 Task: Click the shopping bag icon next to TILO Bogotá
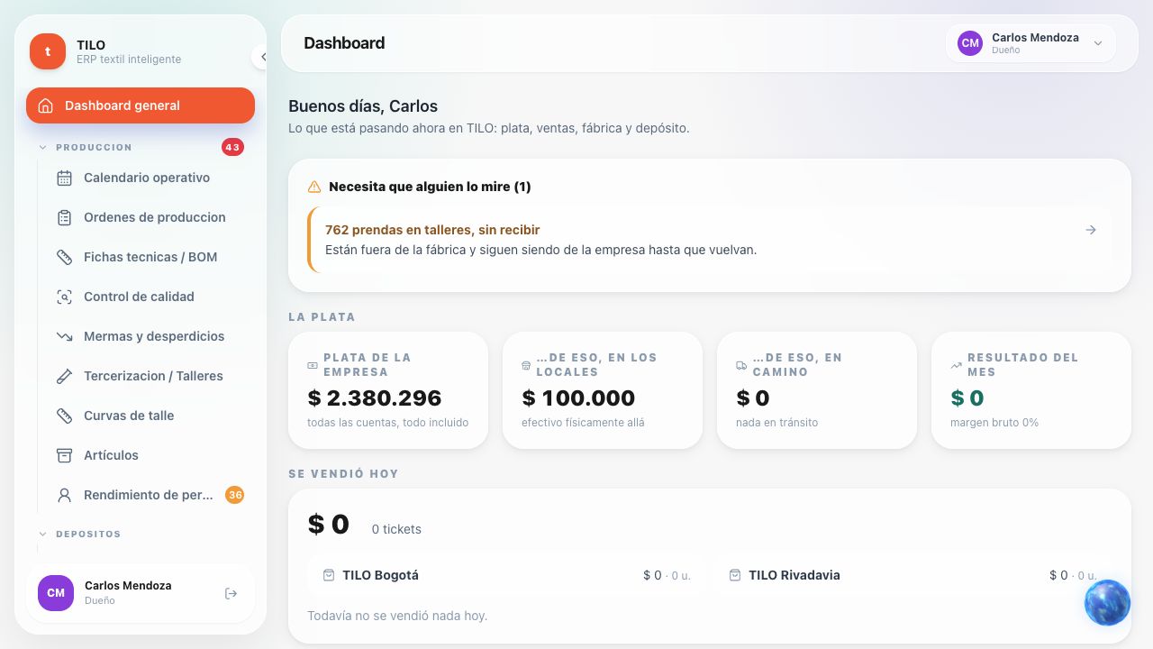coord(329,575)
